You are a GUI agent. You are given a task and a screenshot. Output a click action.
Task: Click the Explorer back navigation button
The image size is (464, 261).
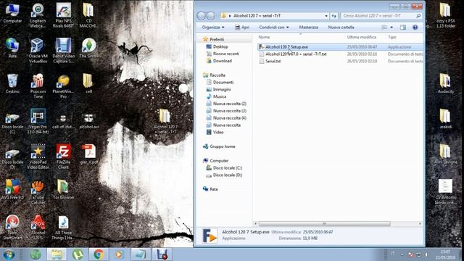pos(202,16)
